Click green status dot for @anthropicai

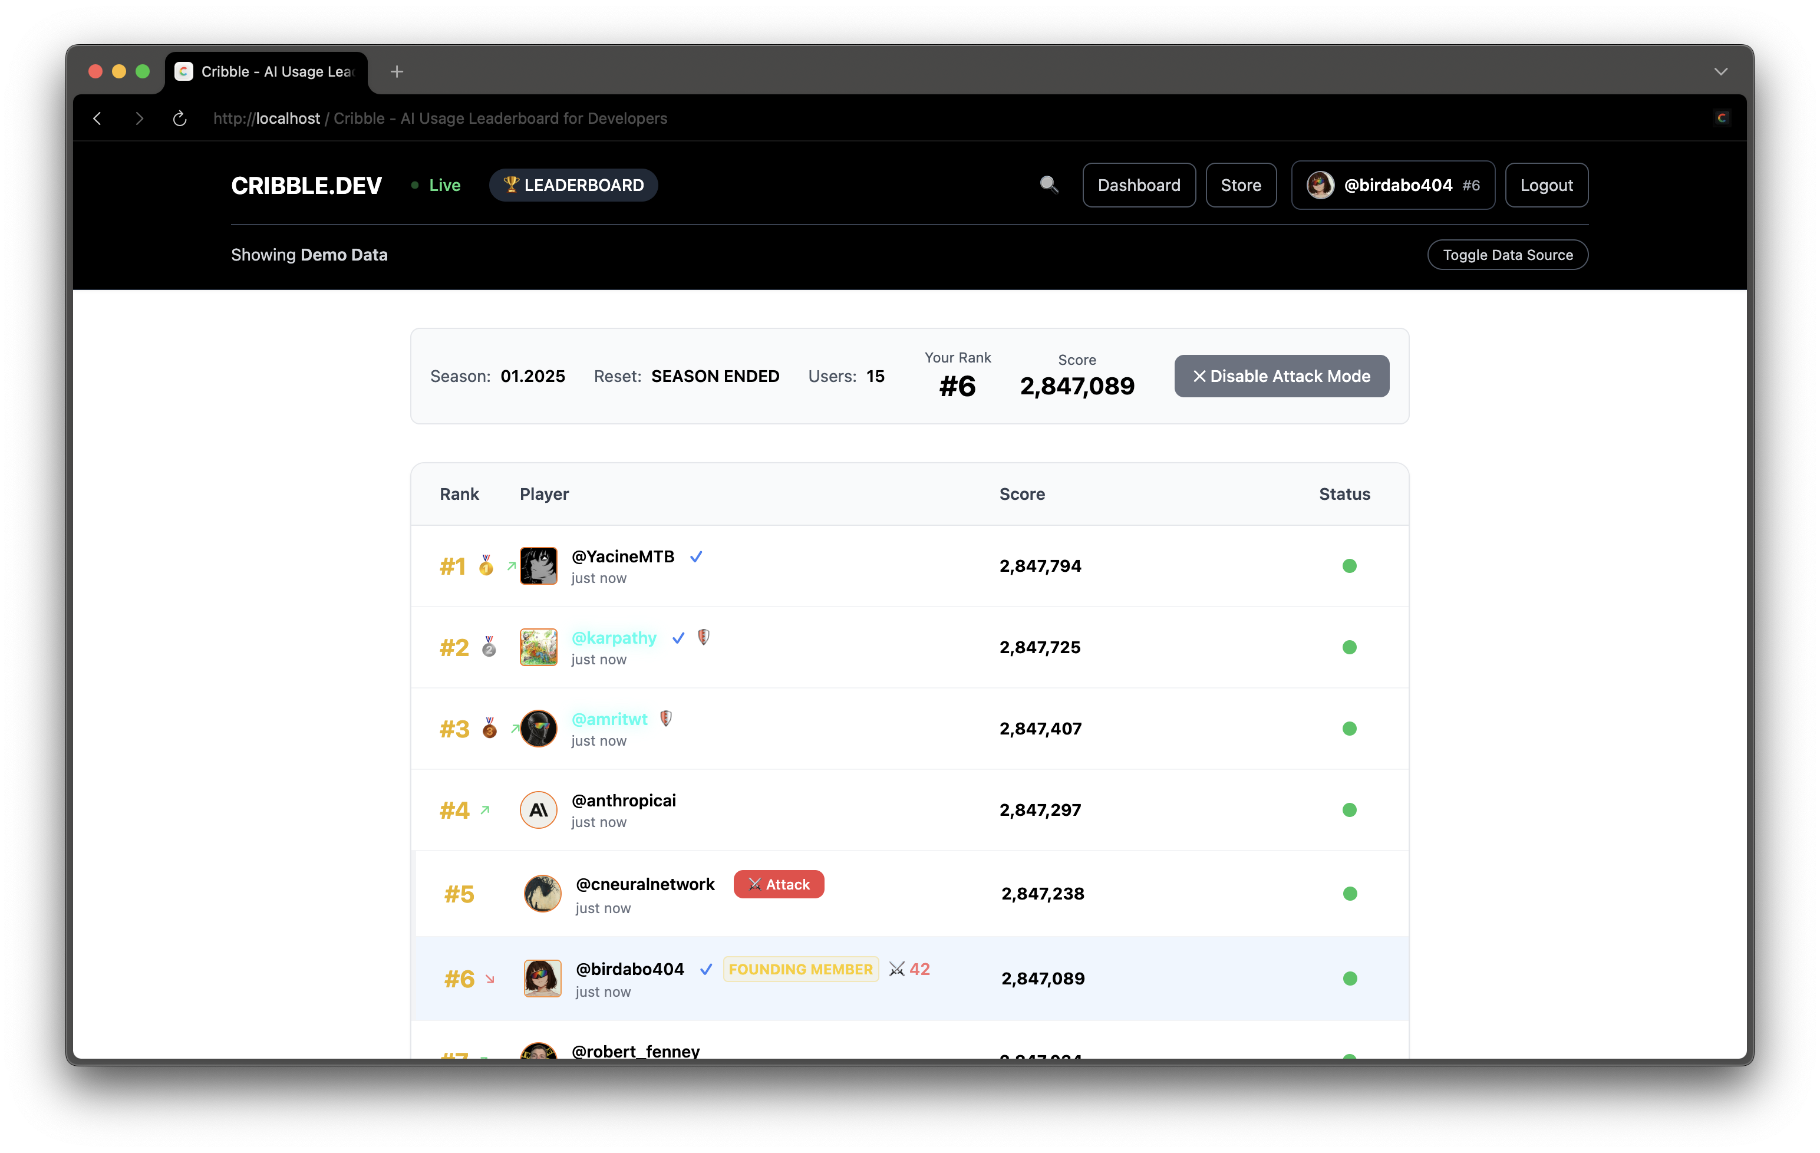pyautogui.click(x=1349, y=810)
